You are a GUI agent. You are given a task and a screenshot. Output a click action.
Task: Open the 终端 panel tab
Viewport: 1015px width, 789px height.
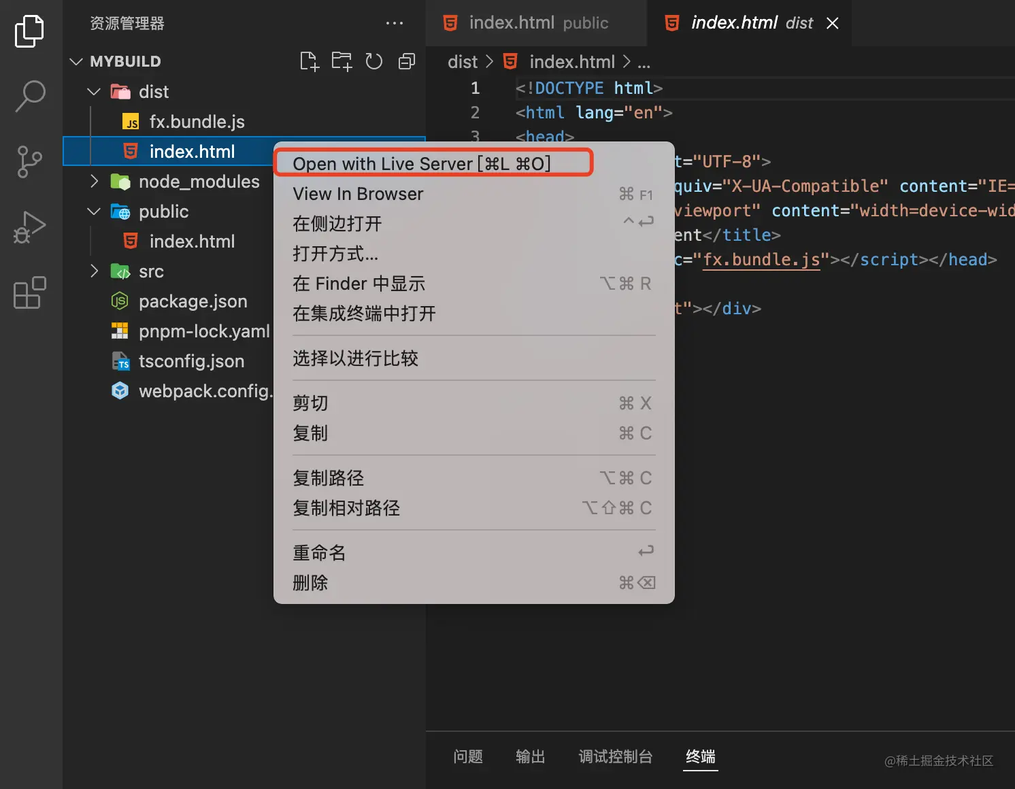[x=701, y=757]
